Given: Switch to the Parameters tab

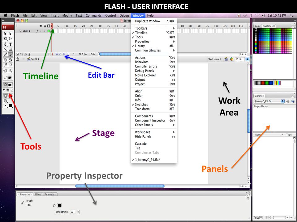Looking at the screenshot, I should [x=50, y=195].
